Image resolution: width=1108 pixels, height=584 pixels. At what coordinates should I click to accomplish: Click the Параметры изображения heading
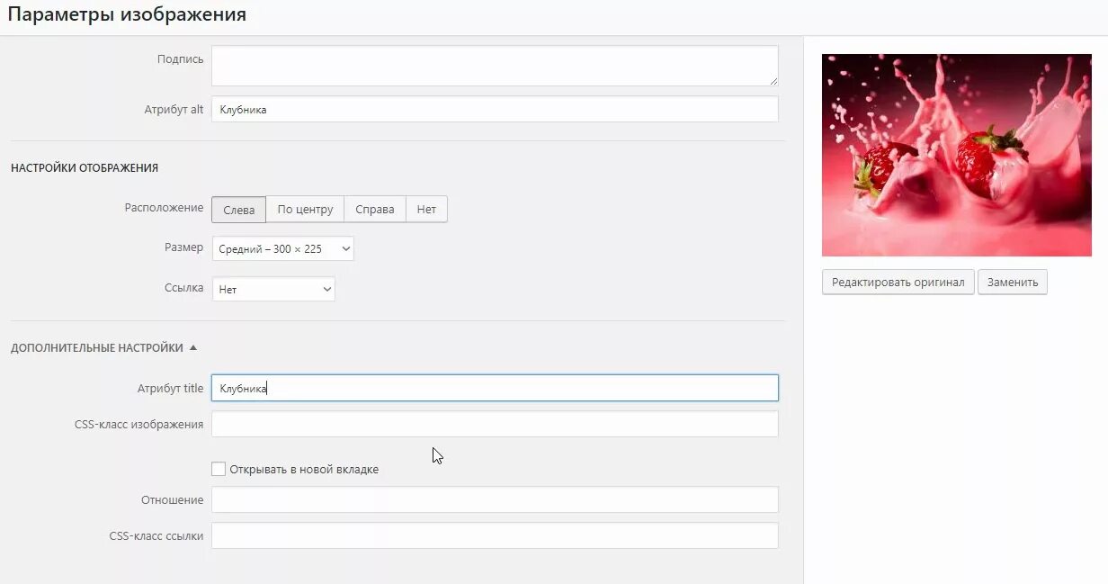point(127,15)
